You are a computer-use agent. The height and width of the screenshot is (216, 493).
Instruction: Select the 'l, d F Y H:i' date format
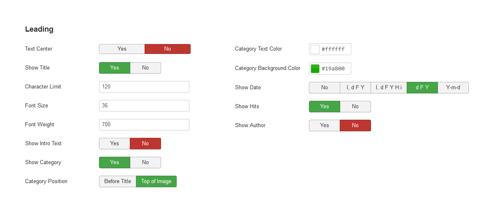click(389, 88)
